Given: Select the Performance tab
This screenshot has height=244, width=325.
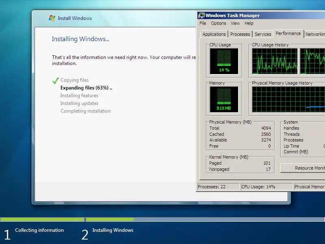Looking at the screenshot, I should [288, 34].
